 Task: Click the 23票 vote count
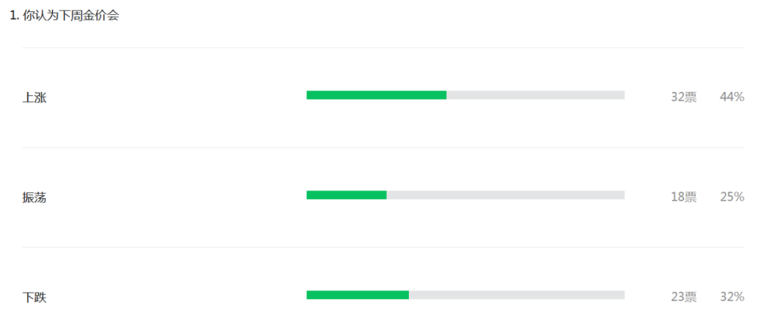pos(683,297)
